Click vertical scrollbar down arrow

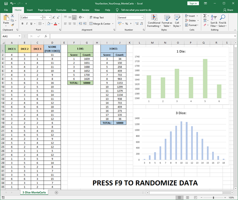tap(235, 188)
